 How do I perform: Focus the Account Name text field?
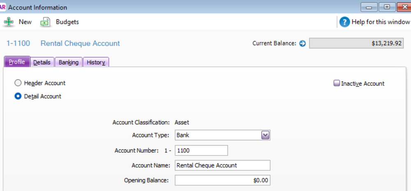pyautogui.click(x=222, y=165)
